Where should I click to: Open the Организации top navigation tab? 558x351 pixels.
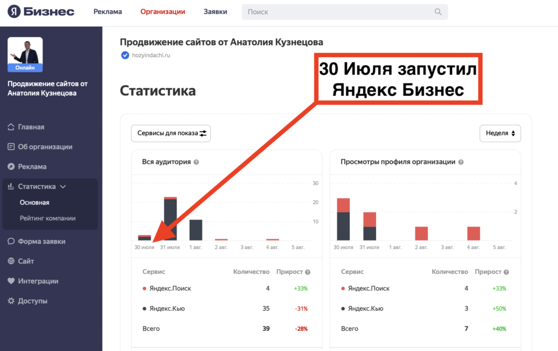(162, 12)
